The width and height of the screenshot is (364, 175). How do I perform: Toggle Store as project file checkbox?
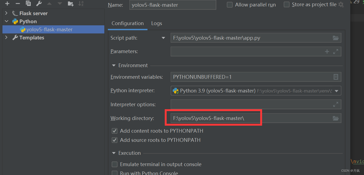point(287,5)
